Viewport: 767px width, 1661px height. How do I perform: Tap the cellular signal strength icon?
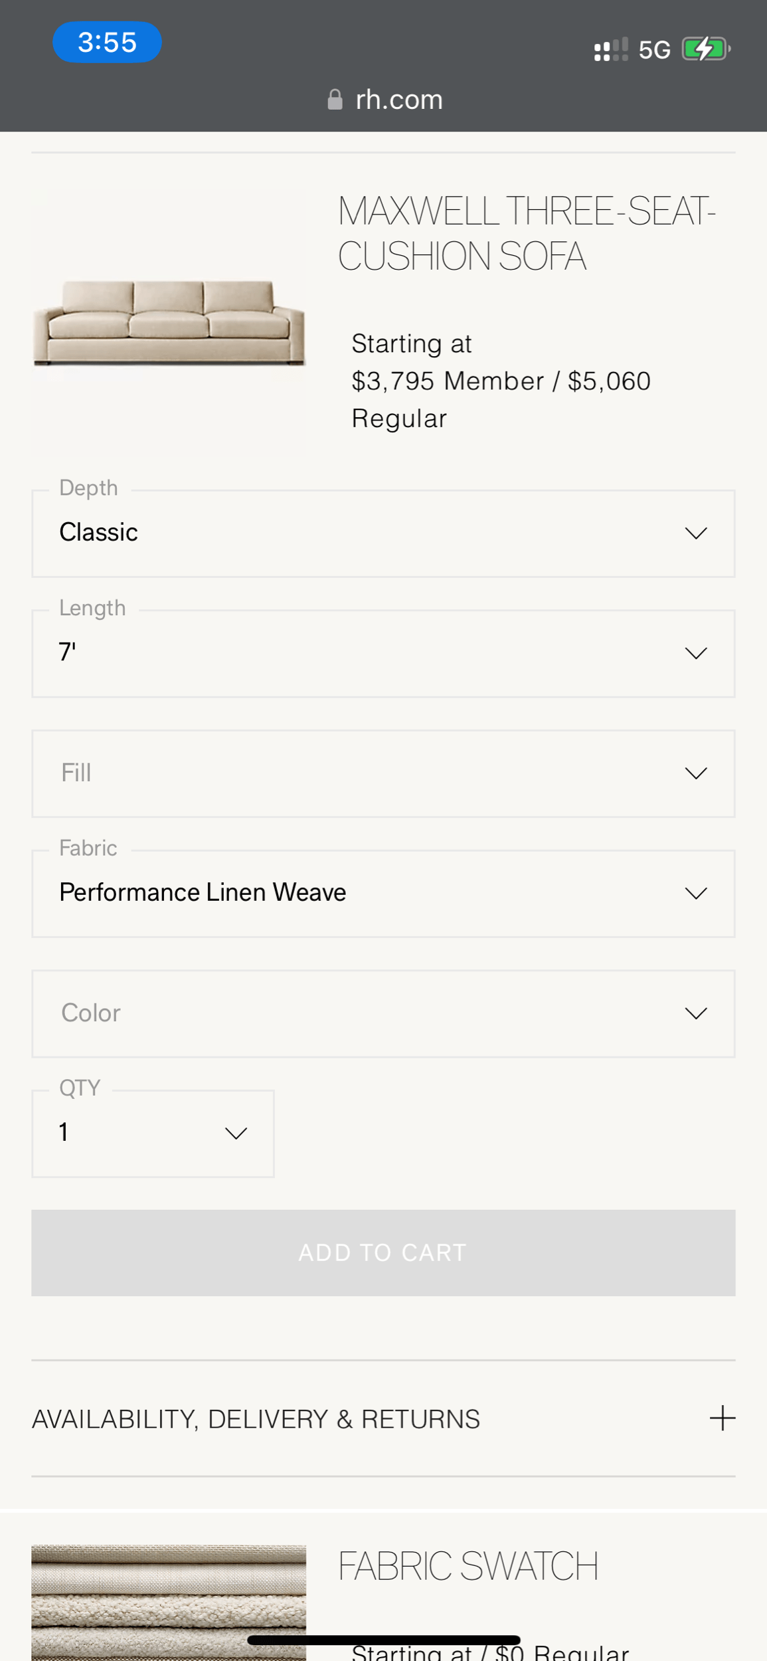click(610, 50)
